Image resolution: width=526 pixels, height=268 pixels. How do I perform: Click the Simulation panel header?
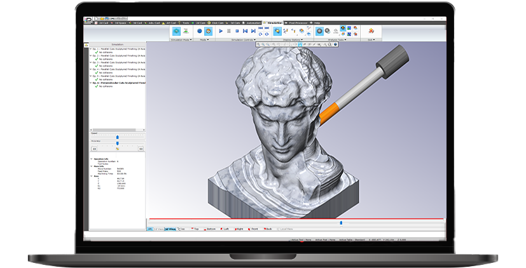tap(118, 44)
